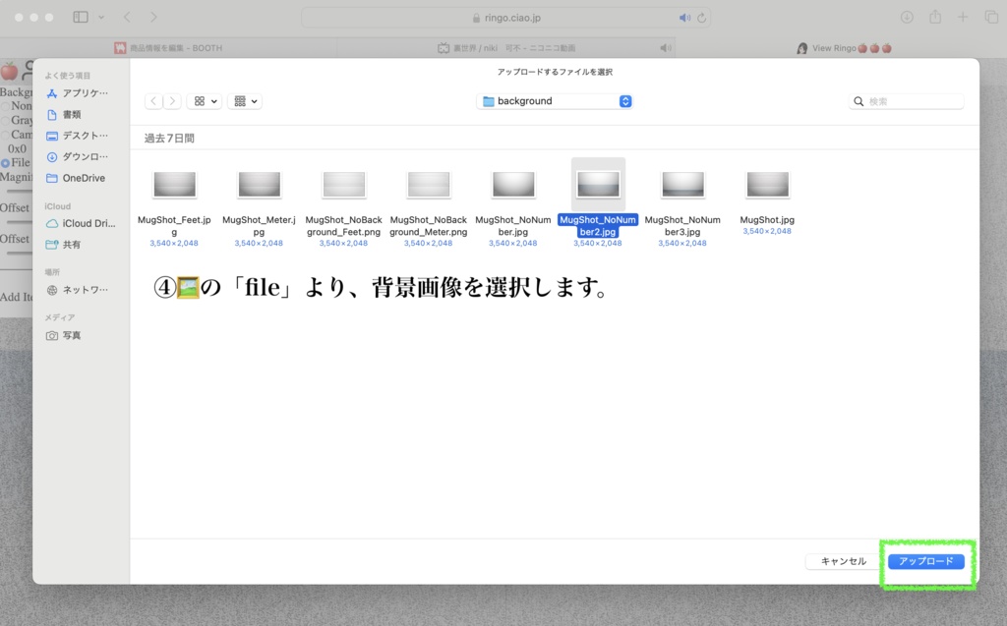Select MugShot_NoBackground_Feet.png thumbnail
This screenshot has height=626, width=1007.
[343, 185]
